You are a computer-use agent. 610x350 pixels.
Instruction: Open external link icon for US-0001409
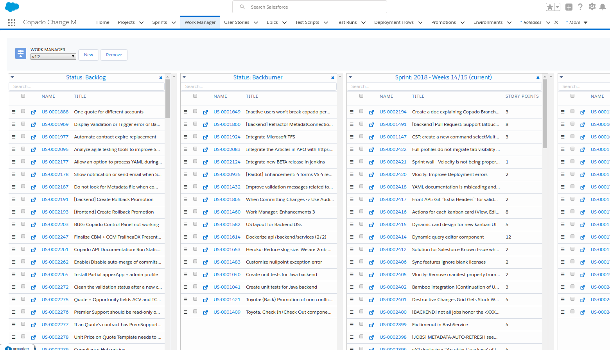(x=205, y=312)
